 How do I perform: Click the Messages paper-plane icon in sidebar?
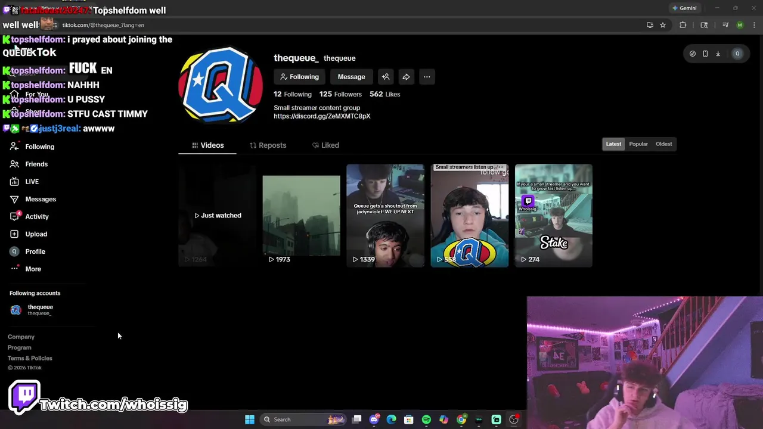point(14,199)
